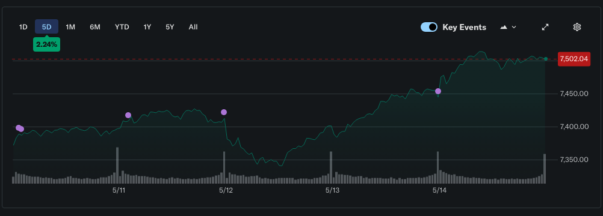Image resolution: width=603 pixels, height=216 pixels.
Task: Click the green endpoint dot of the price line
Action: [546, 59]
